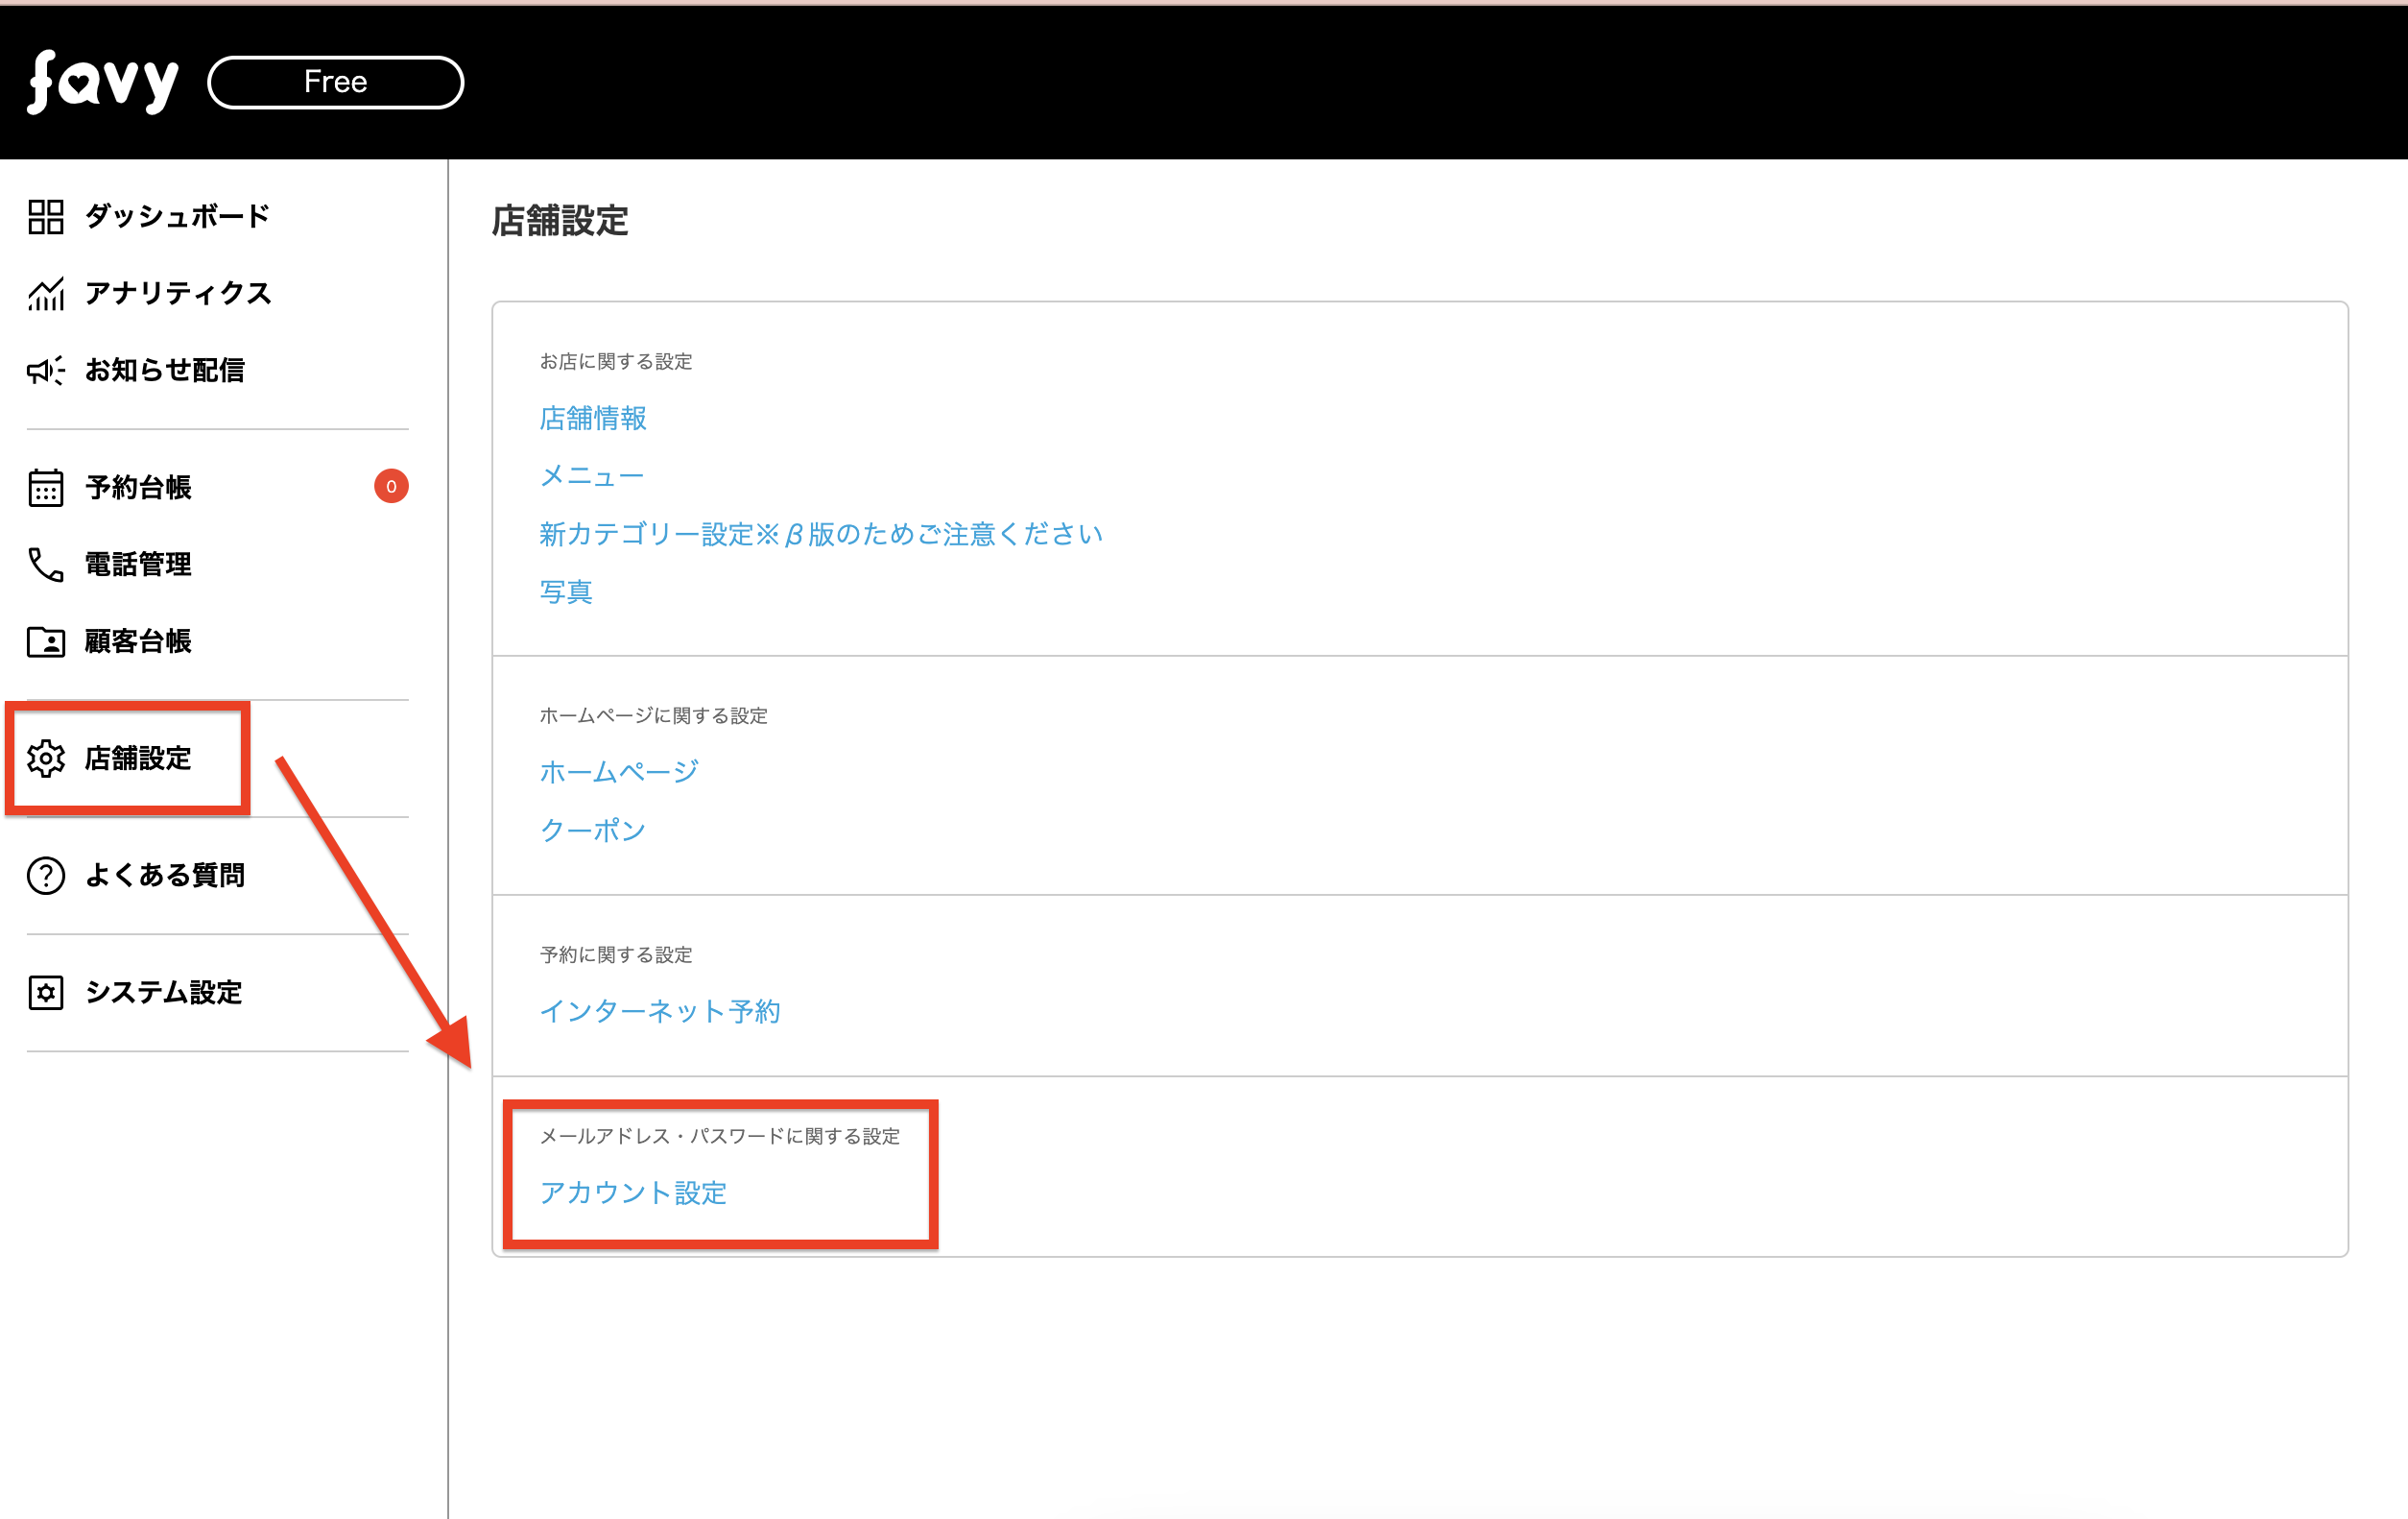Click the Free plan badge

(335, 82)
